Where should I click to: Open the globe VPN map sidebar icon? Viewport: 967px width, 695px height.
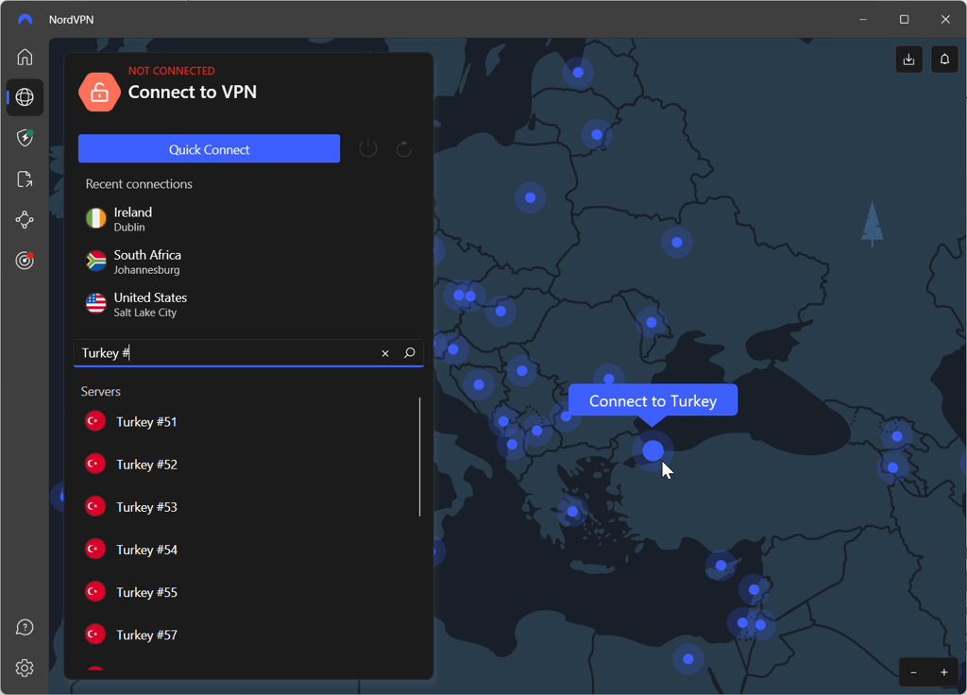tap(25, 97)
